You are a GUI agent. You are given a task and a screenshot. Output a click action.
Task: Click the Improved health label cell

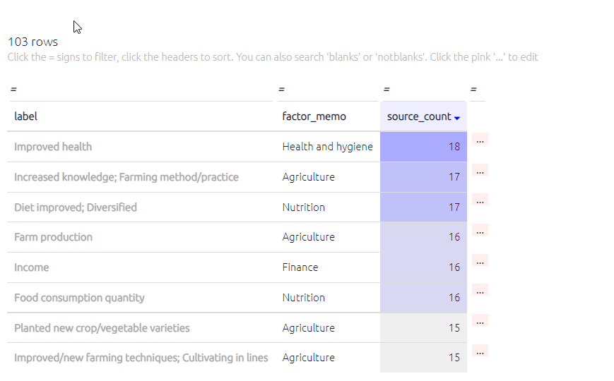(53, 147)
